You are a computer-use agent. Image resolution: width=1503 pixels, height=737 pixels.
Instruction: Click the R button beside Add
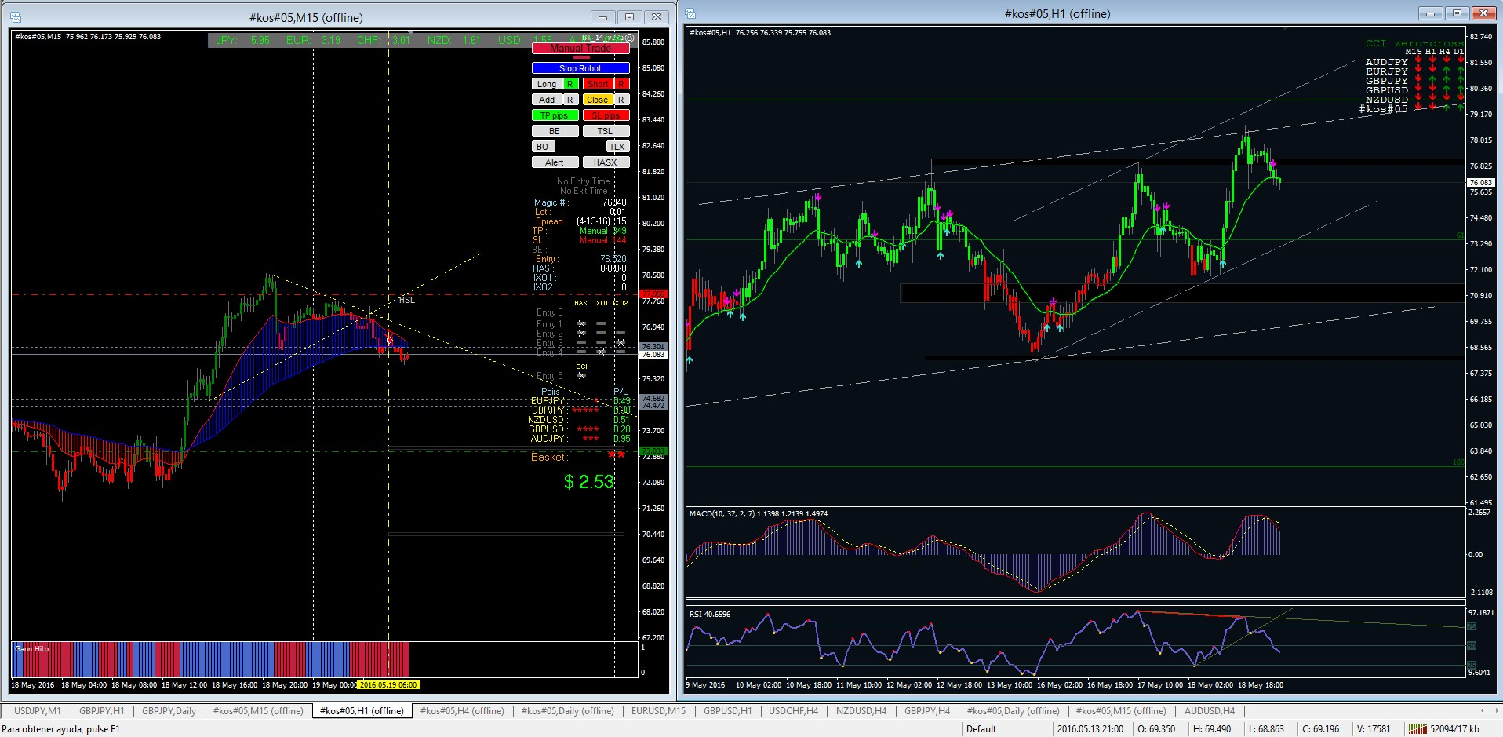tap(570, 100)
